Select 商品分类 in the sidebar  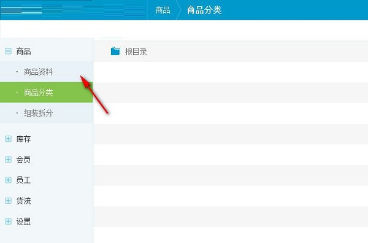pyautogui.click(x=47, y=92)
